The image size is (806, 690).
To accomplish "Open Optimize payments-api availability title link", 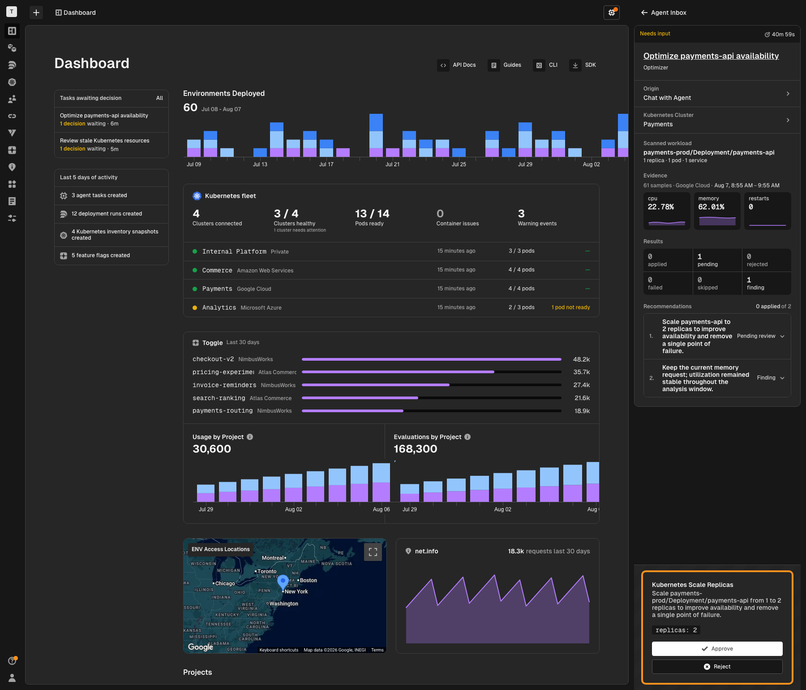I will [711, 56].
